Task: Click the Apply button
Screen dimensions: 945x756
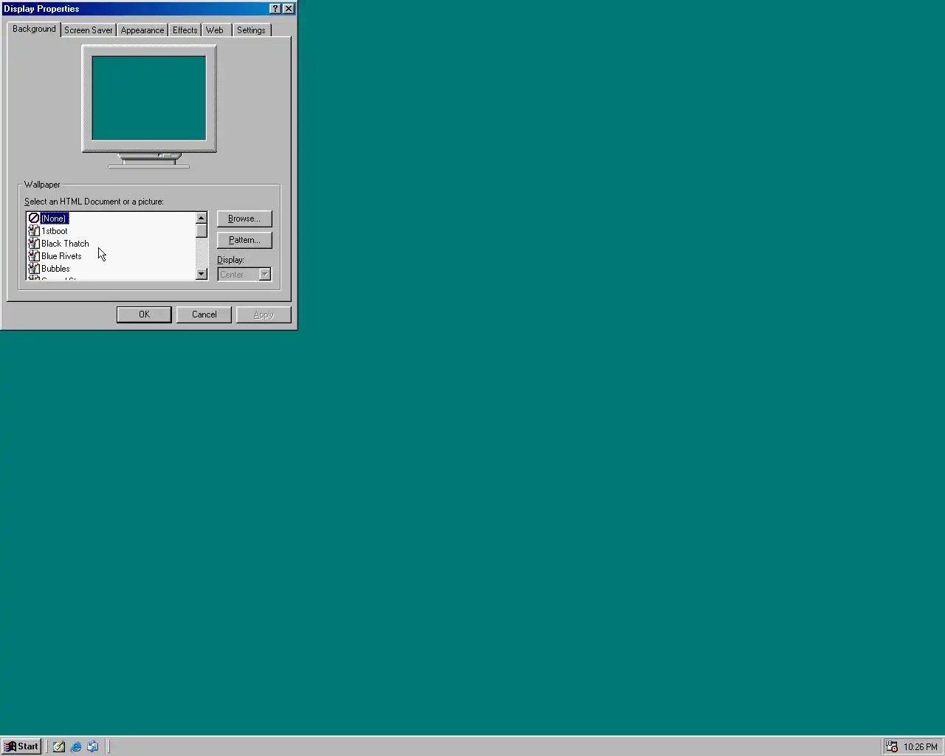Action: click(x=264, y=315)
